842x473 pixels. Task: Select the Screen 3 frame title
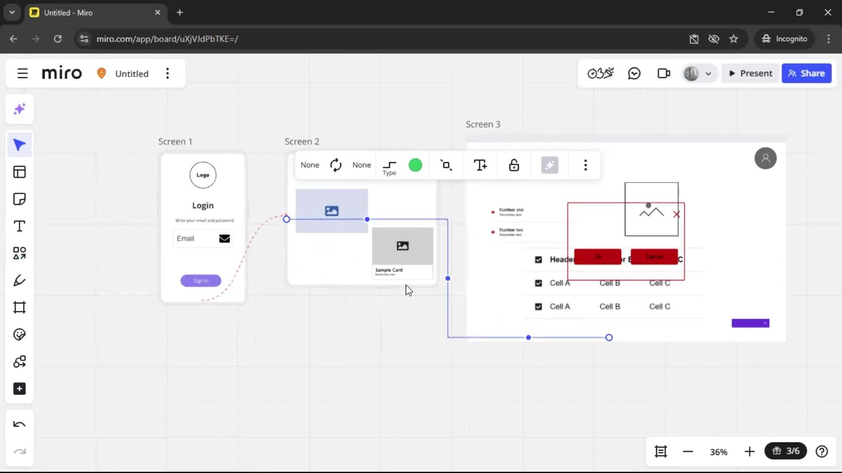click(483, 124)
